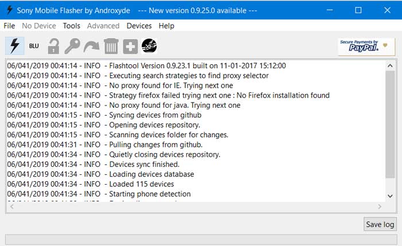
Task: Click the PayPal secure payments donate button
Action: (x=366, y=46)
